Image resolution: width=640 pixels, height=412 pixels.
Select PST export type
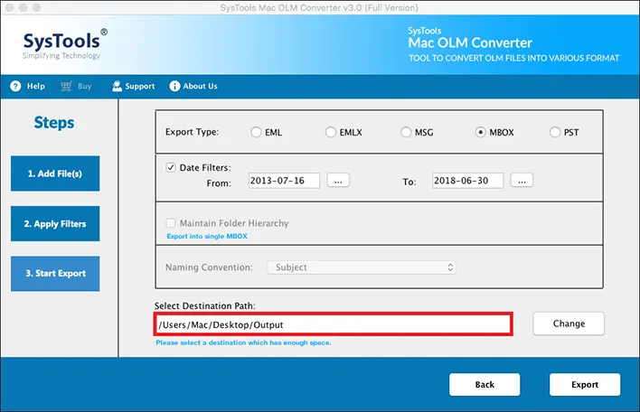point(555,132)
